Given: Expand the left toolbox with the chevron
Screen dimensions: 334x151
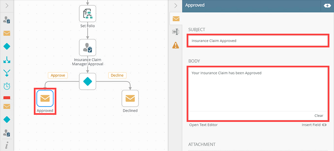Looking at the screenshot, I should pos(7,6).
